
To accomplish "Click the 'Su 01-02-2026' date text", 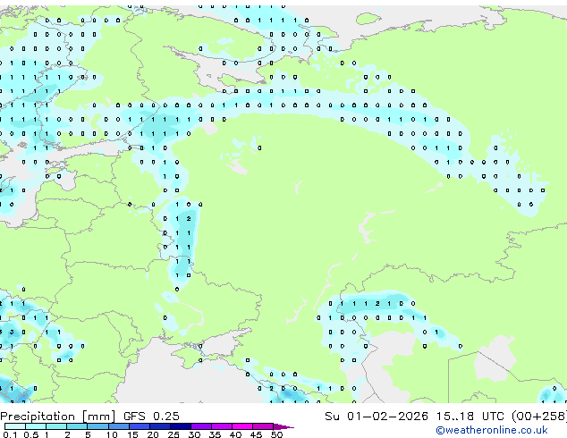I will pyautogui.click(x=377, y=416).
